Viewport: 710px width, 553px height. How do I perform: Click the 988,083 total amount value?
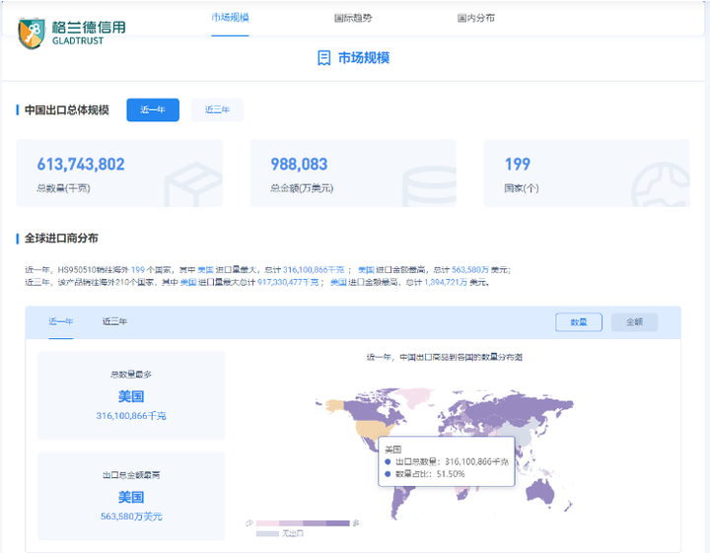pos(299,164)
